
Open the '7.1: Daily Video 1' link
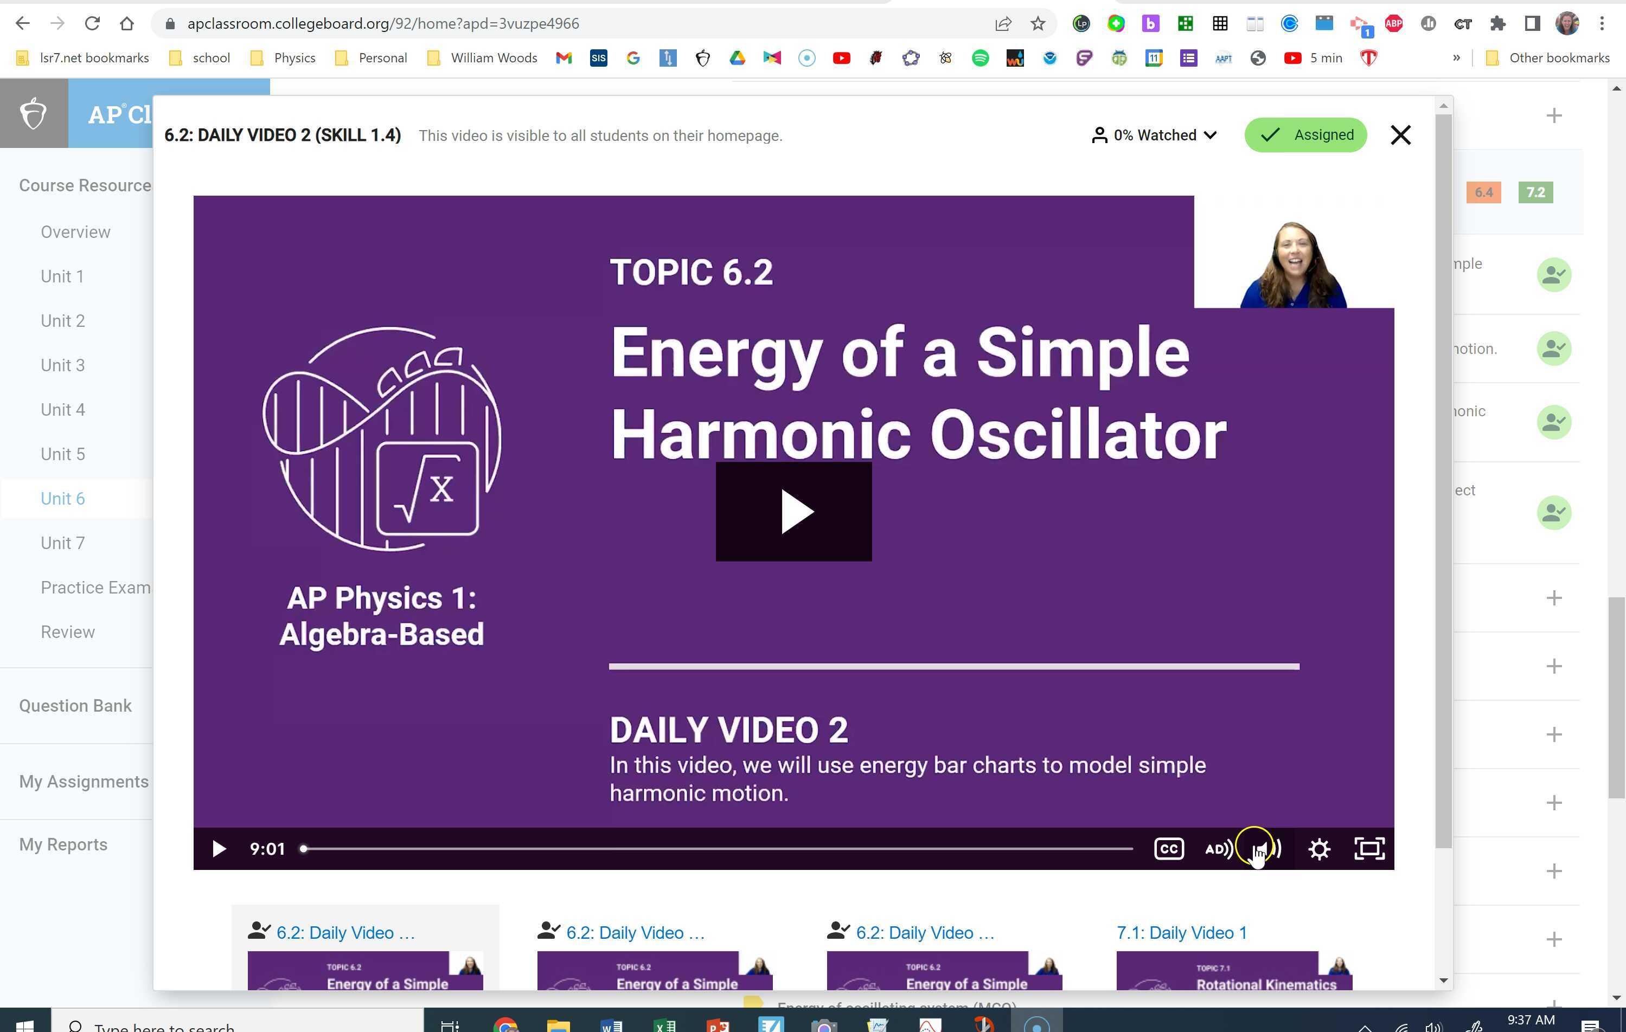point(1182,933)
